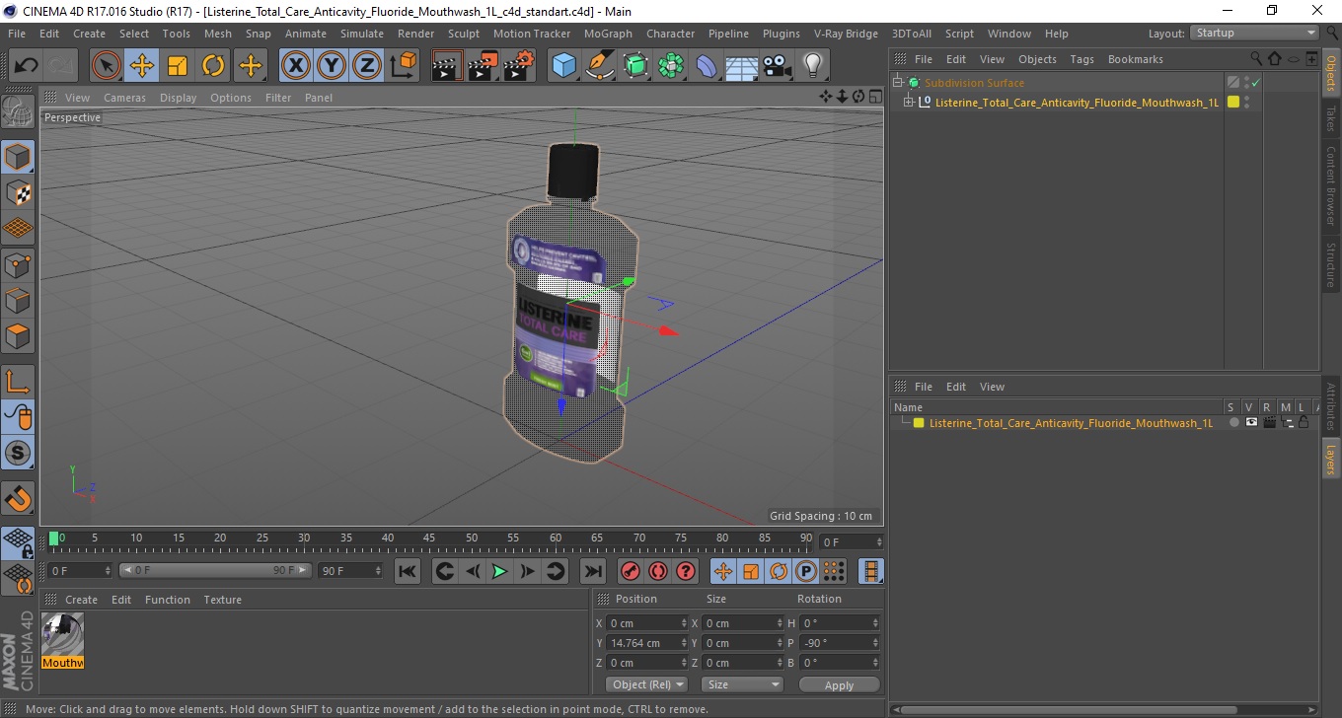This screenshot has height=718, width=1342.
Task: Expand the Listerine null object tree
Action: click(x=909, y=102)
